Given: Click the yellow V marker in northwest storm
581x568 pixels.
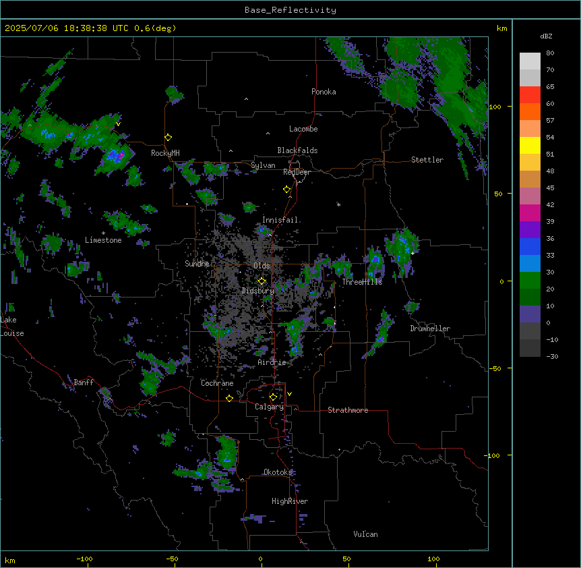Looking at the screenshot, I should pyautogui.click(x=118, y=124).
